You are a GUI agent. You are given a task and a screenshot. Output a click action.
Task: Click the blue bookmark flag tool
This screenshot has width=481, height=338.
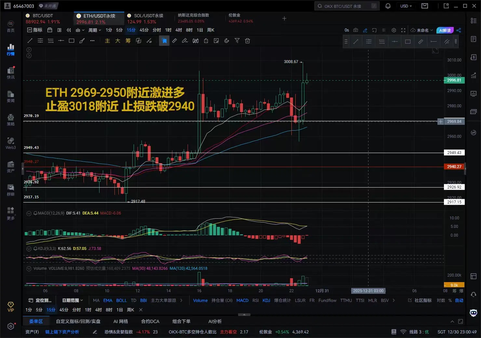[164, 41]
